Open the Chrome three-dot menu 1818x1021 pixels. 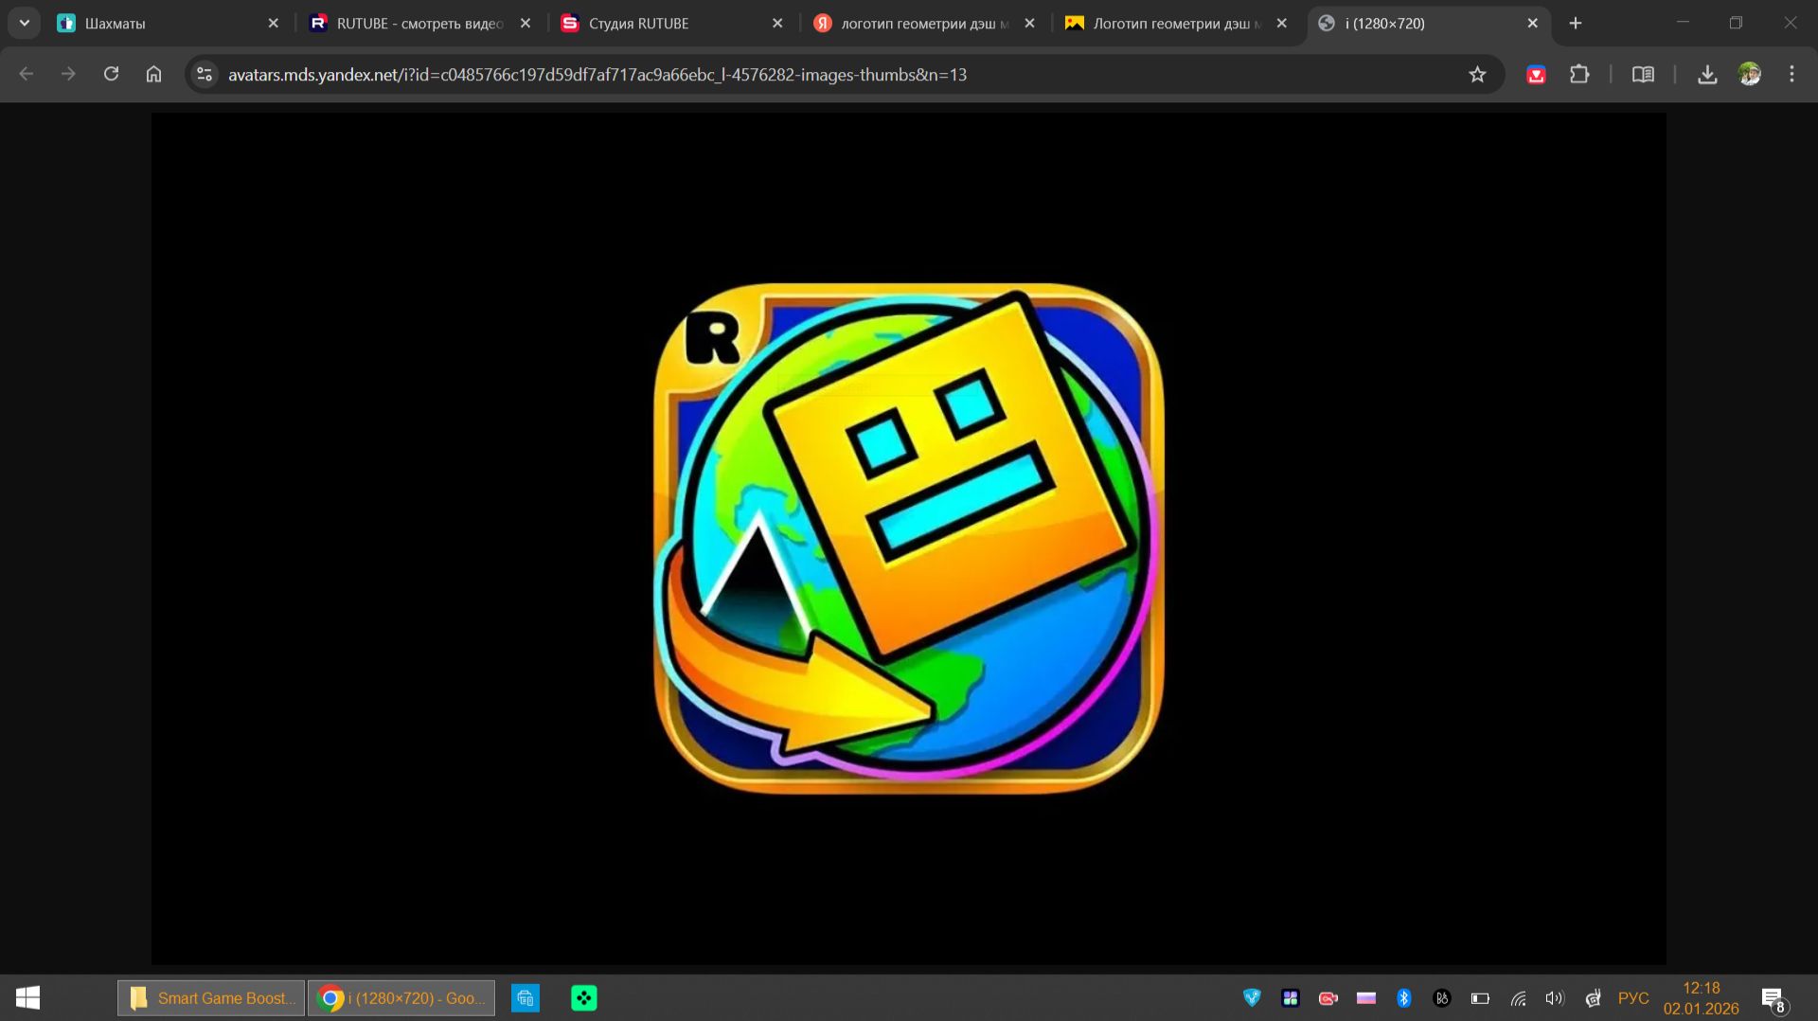(1791, 74)
